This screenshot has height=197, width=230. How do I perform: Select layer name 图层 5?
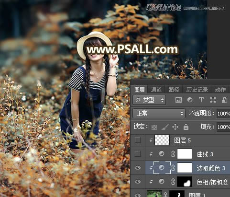[182, 140]
